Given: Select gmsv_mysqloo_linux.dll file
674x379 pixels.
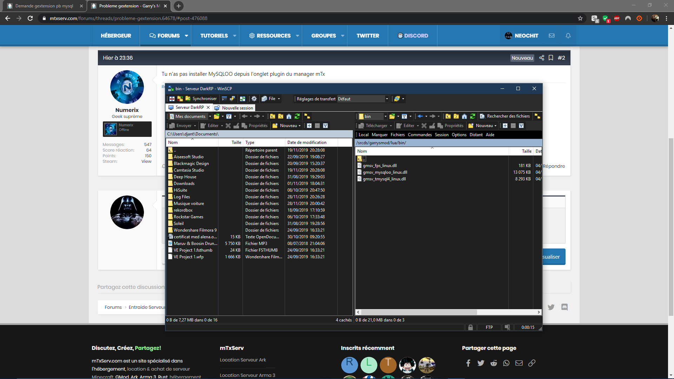Looking at the screenshot, I should point(385,172).
